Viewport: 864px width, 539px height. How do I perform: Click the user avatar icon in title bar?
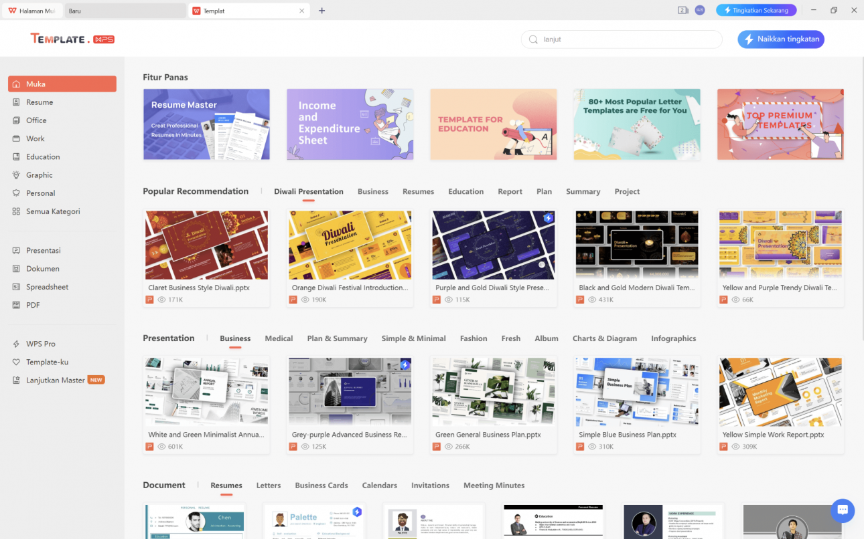point(700,10)
